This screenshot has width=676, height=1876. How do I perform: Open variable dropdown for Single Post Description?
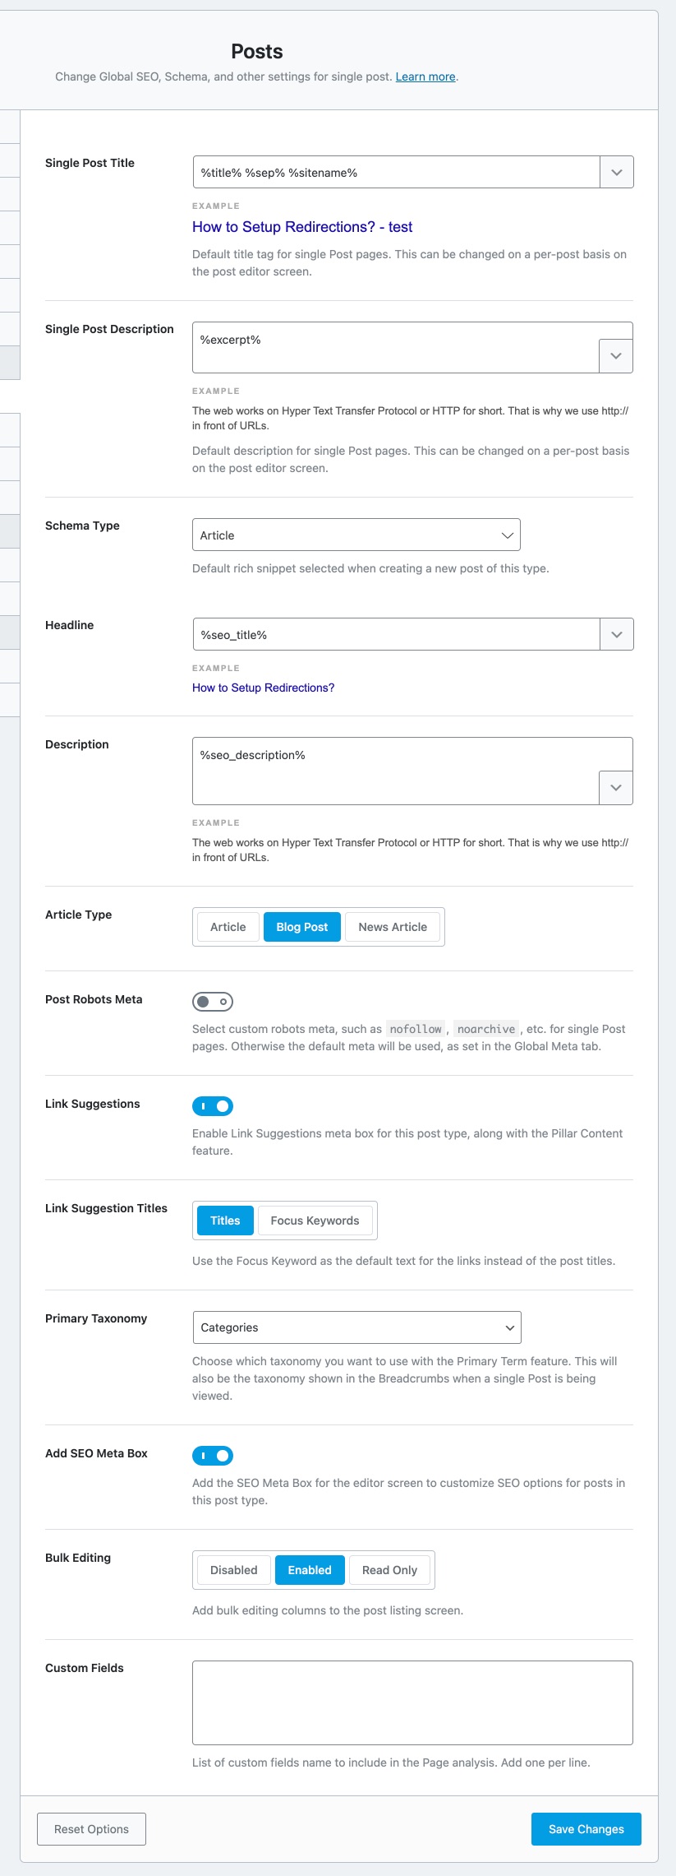615,356
